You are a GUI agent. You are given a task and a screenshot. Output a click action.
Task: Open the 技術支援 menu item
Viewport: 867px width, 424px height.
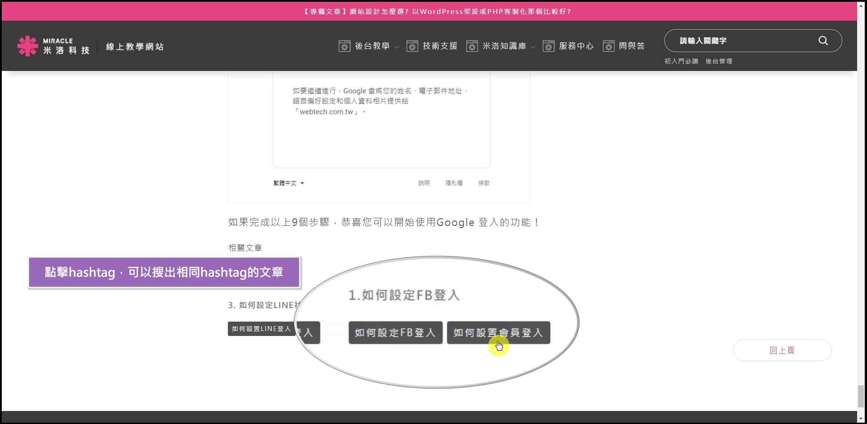[440, 46]
